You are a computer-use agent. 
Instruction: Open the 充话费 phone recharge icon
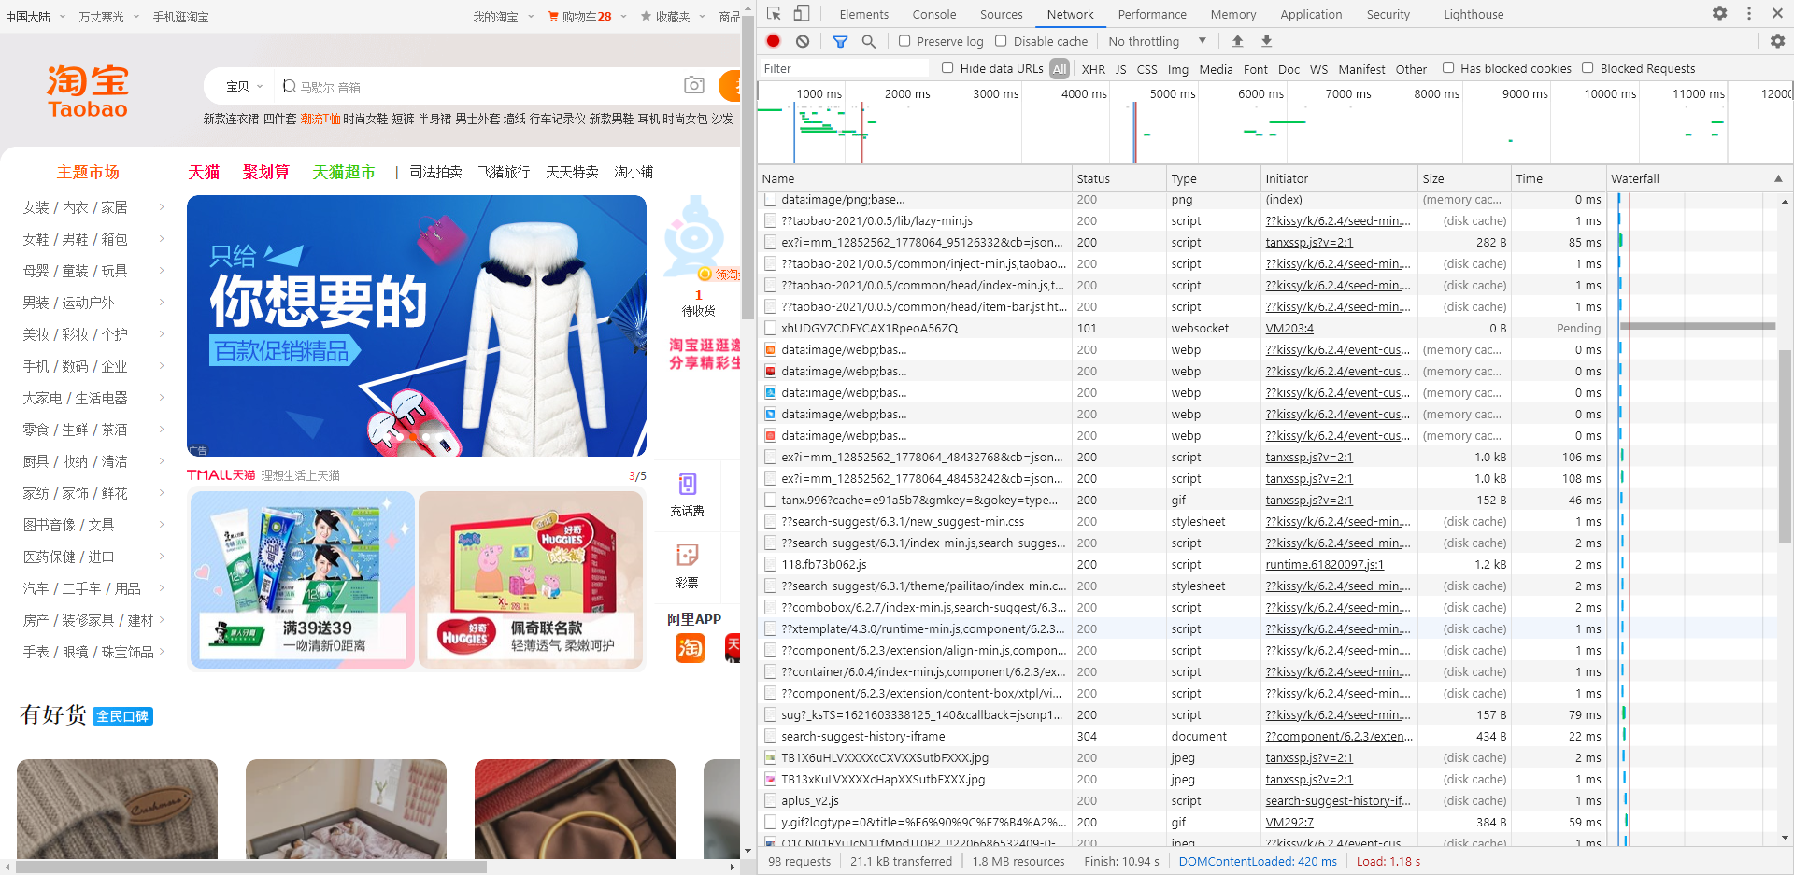pyautogui.click(x=688, y=484)
